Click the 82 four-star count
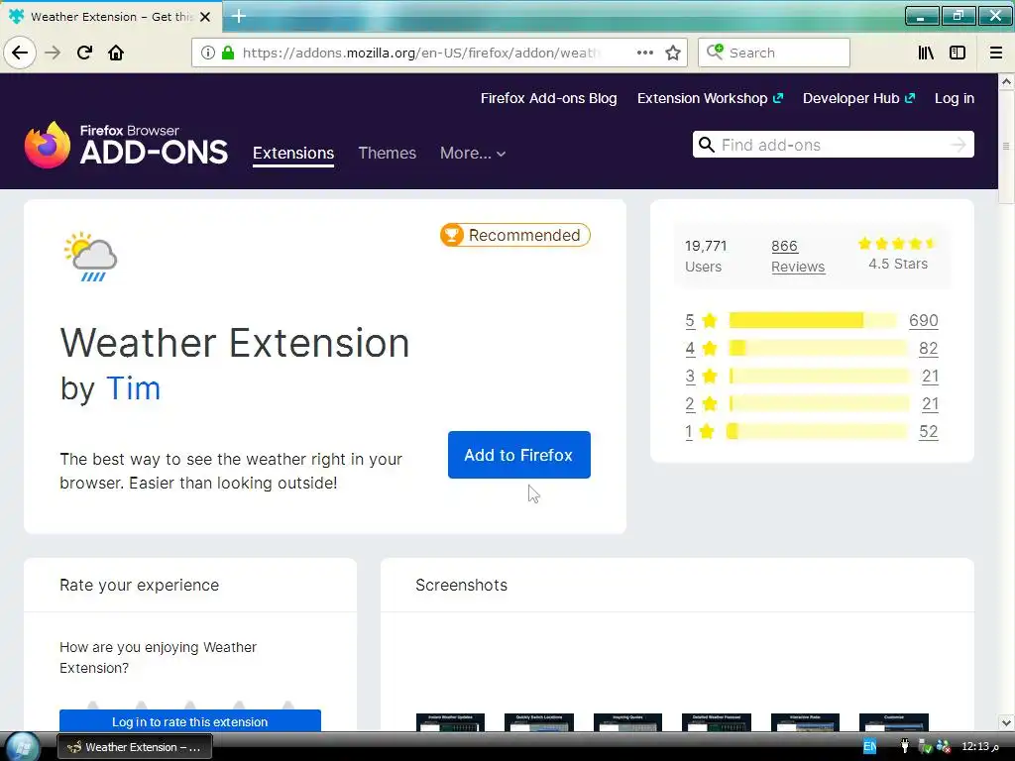Image resolution: width=1015 pixels, height=761 pixels. coord(928,348)
